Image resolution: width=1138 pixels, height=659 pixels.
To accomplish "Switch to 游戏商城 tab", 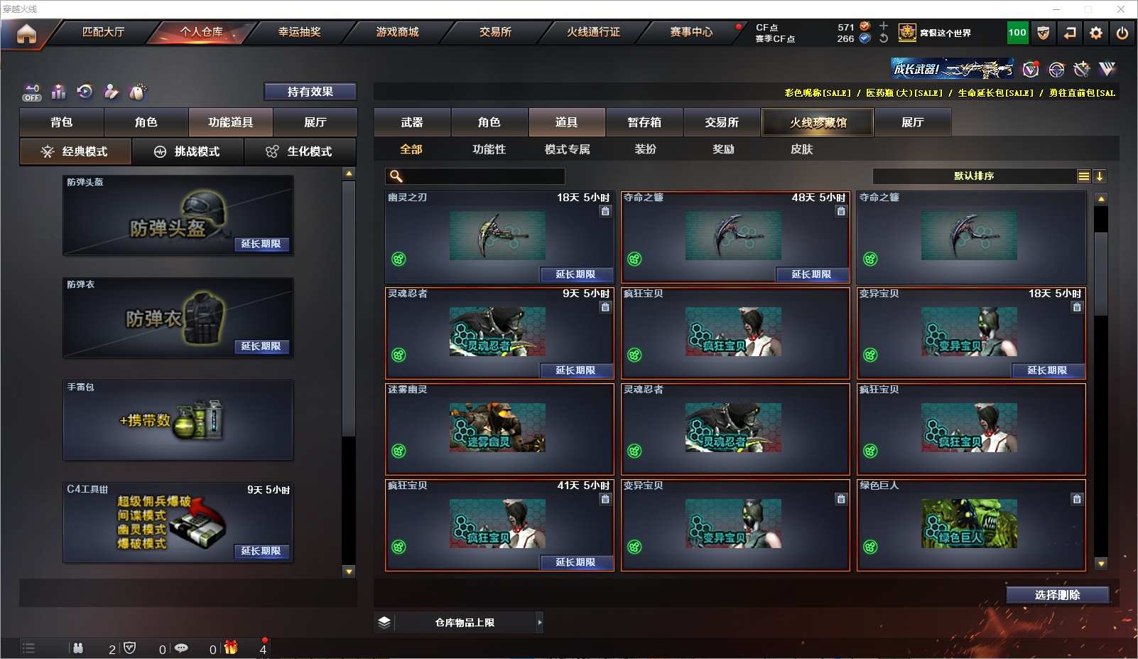I will 397,32.
